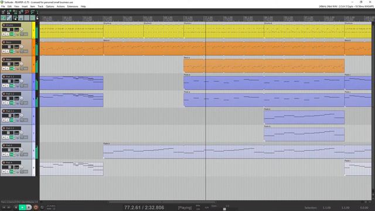Open FX chain on the Drums track
375x211 pixels.
(11, 34)
